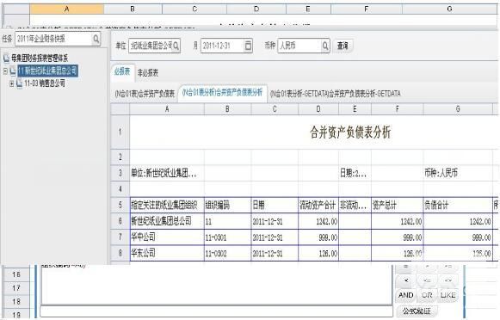
Task: Click the 公式验证 button
Action: [x=417, y=311]
